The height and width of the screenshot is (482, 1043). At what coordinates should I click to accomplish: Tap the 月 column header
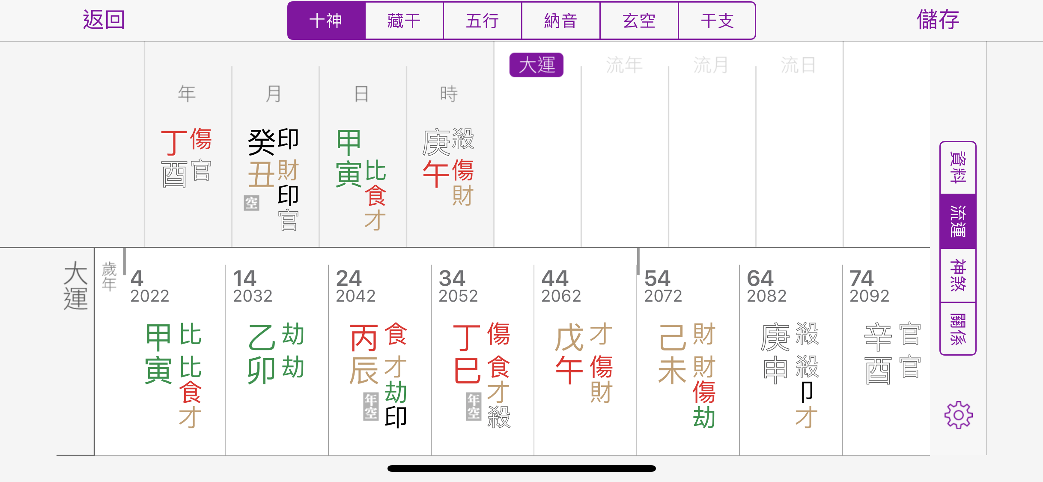(274, 93)
